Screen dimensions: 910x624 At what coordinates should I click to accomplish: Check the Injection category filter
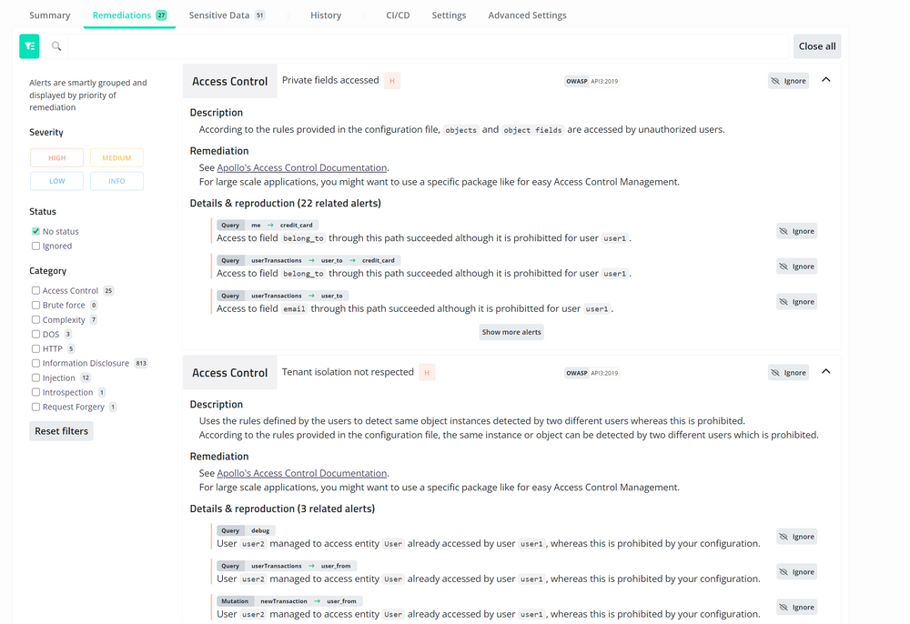click(34, 377)
